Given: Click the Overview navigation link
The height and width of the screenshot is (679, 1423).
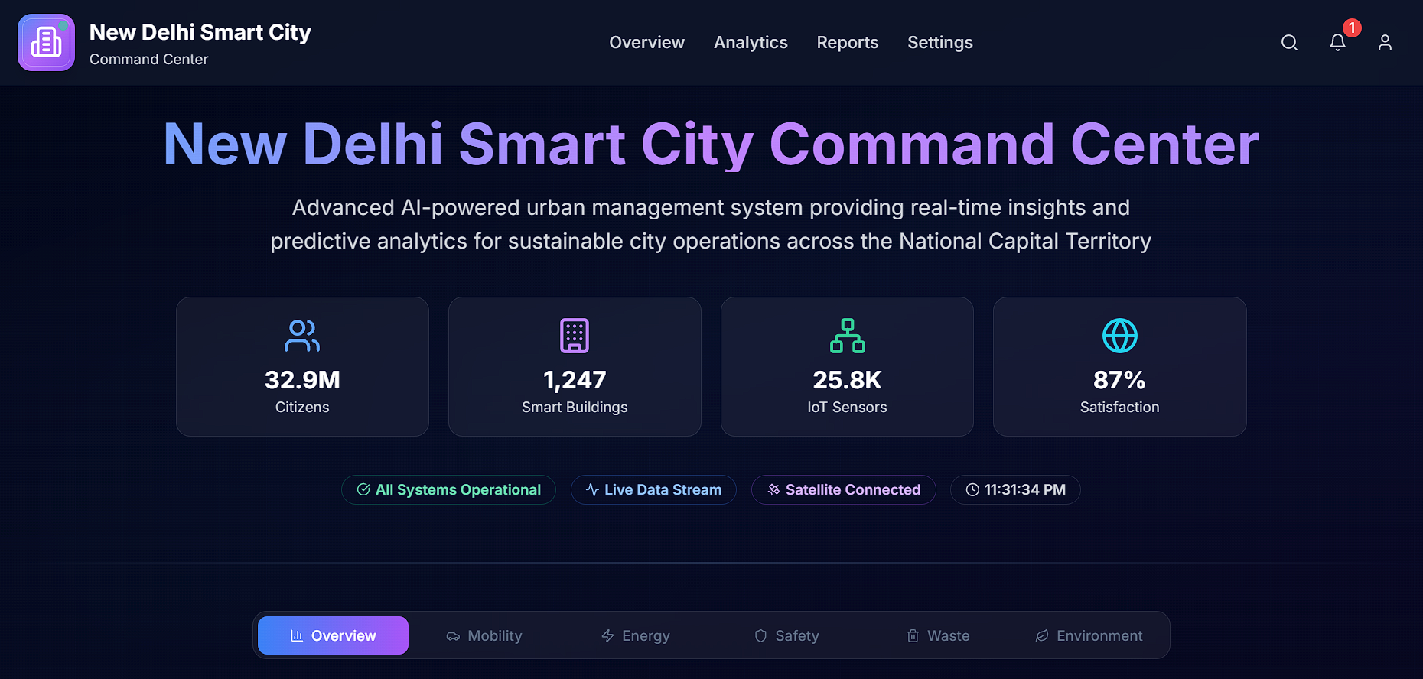Looking at the screenshot, I should point(646,43).
